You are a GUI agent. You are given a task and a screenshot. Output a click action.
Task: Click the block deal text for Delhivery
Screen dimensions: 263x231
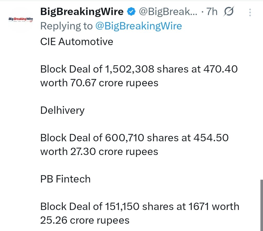tap(135, 138)
